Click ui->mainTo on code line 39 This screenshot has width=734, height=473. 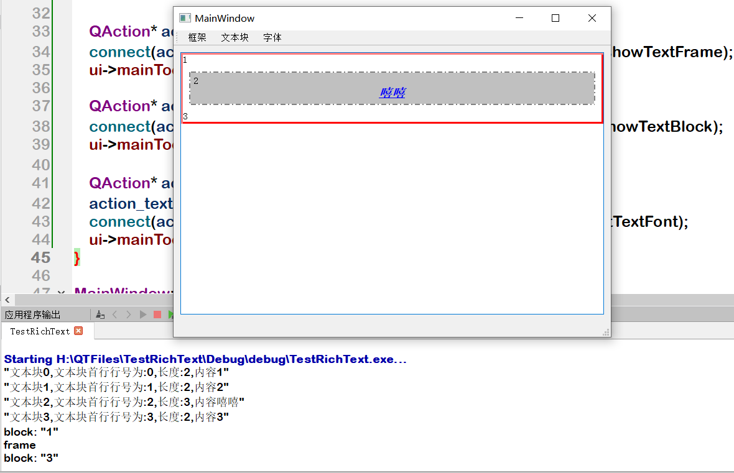point(131,145)
